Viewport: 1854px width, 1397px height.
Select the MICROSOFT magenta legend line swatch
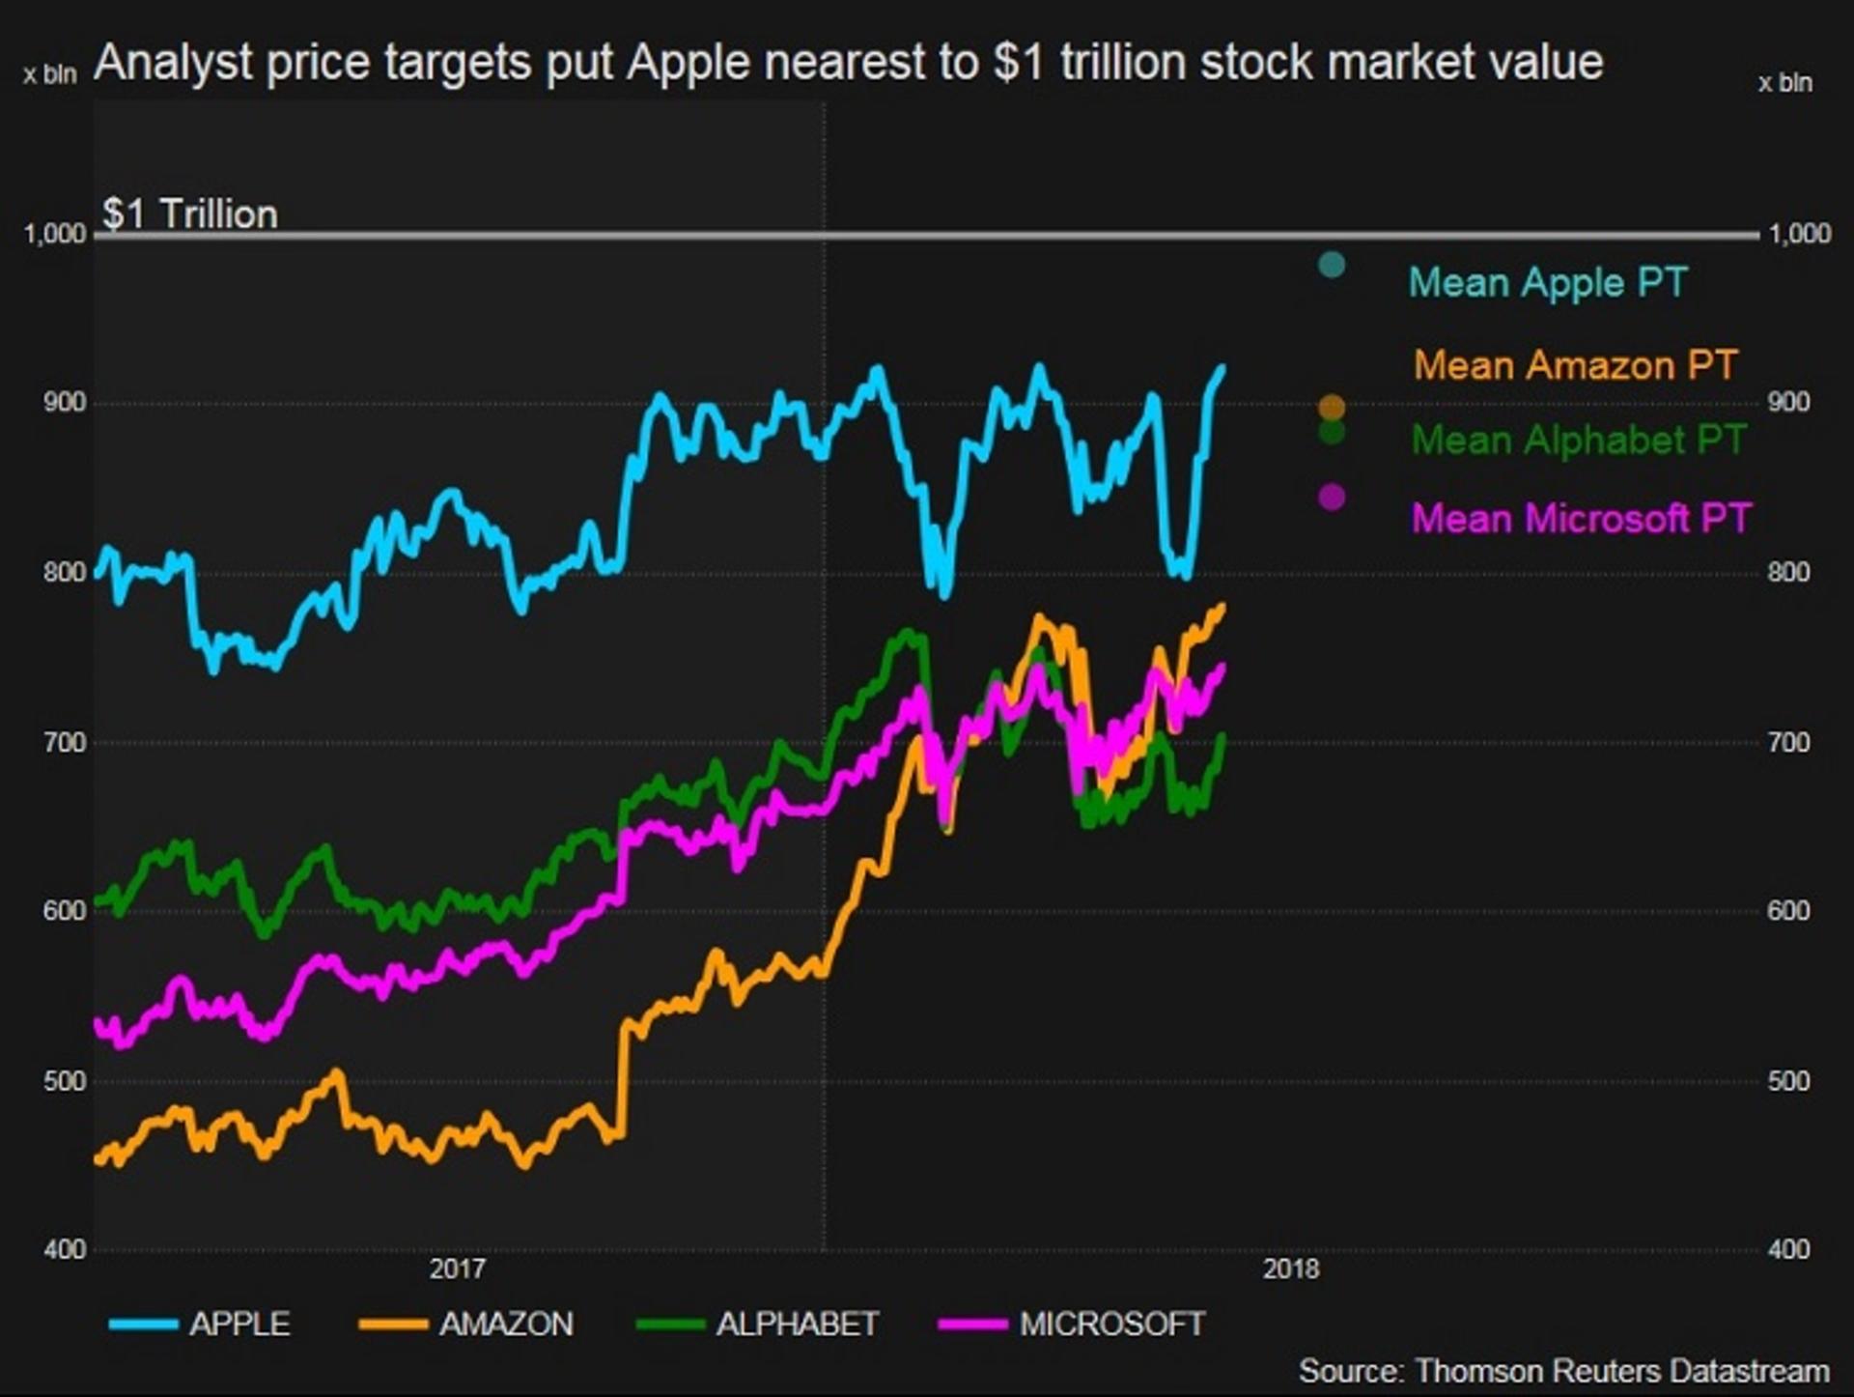[973, 1324]
